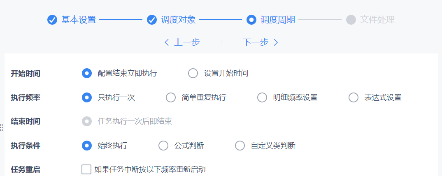Image resolution: width=442 pixels, height=176 pixels.
Task: Click the drag handle dots on left edge
Action: click(2, 128)
